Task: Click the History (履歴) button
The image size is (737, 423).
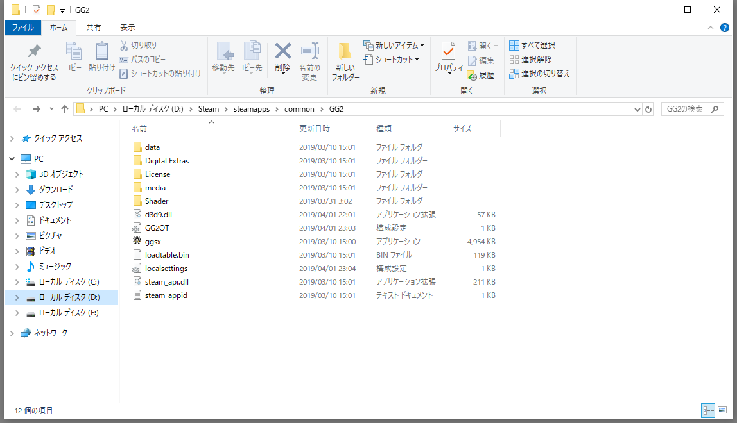Action: click(481, 75)
